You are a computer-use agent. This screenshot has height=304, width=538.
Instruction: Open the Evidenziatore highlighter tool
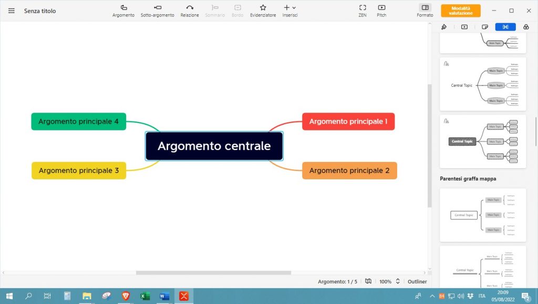click(262, 11)
